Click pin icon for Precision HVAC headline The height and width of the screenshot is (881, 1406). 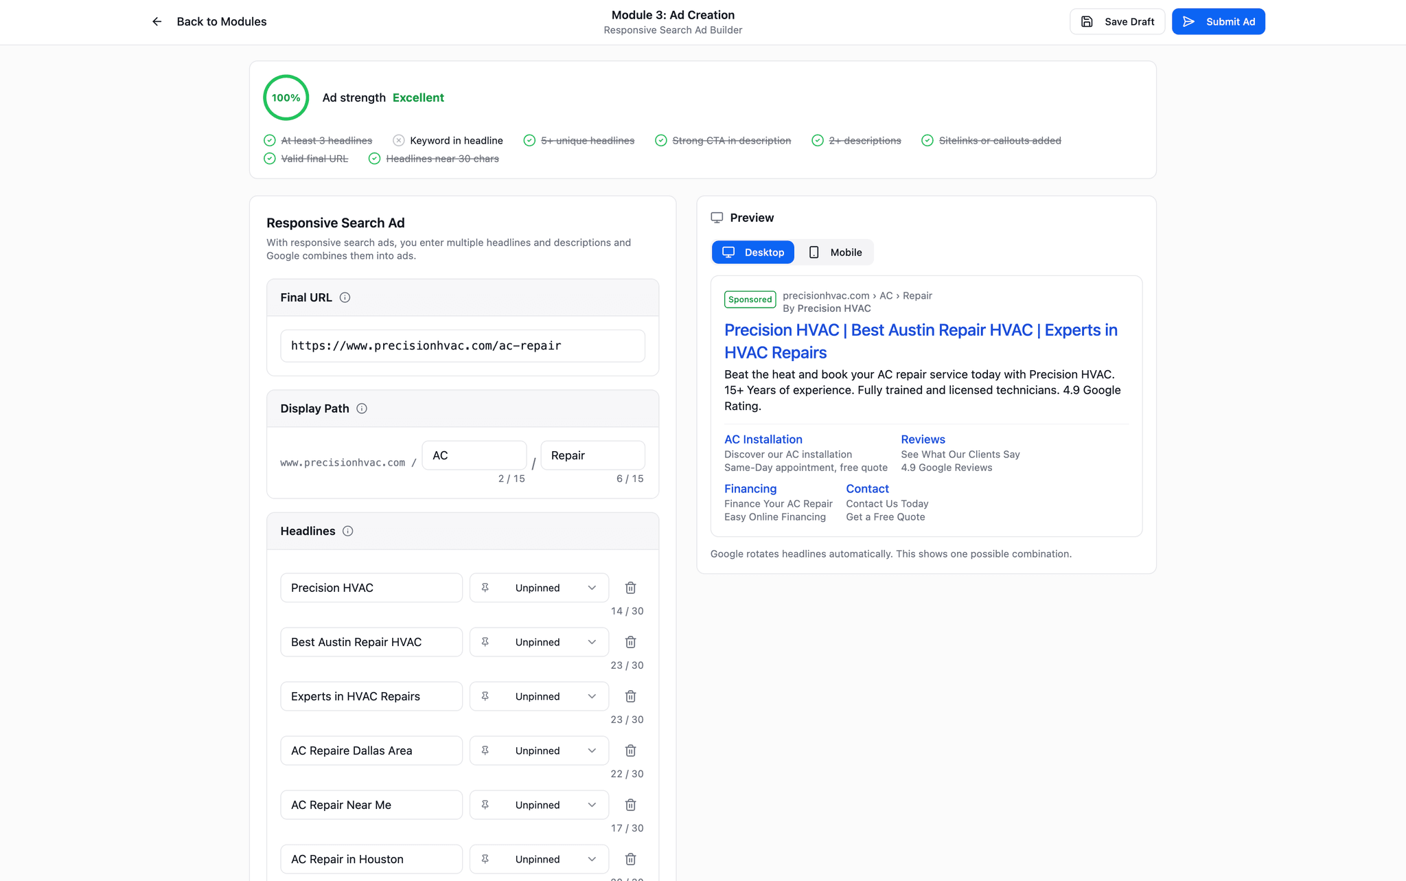[485, 588]
